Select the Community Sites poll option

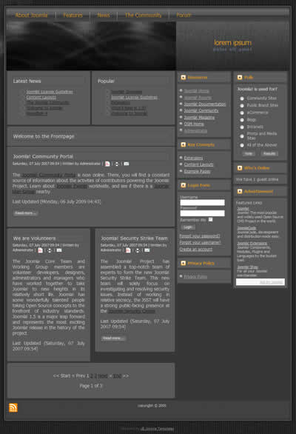242,99
